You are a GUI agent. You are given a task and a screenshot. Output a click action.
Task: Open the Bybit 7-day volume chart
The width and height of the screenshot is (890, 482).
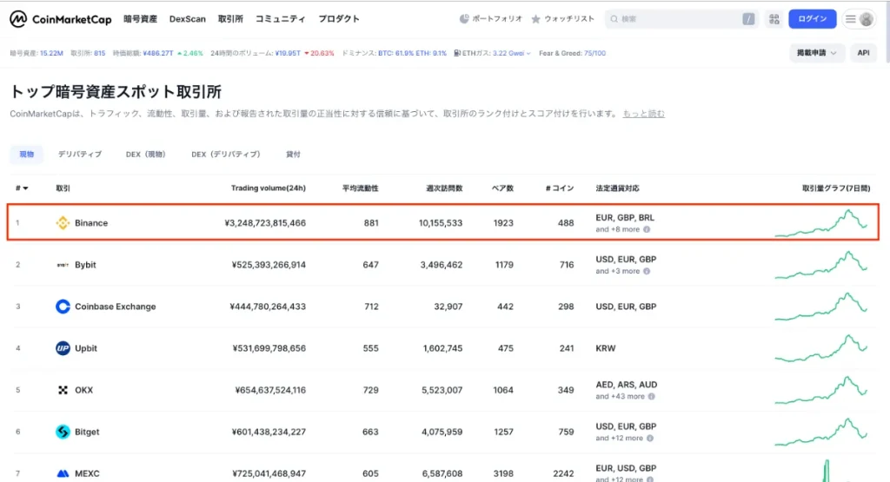821,265
